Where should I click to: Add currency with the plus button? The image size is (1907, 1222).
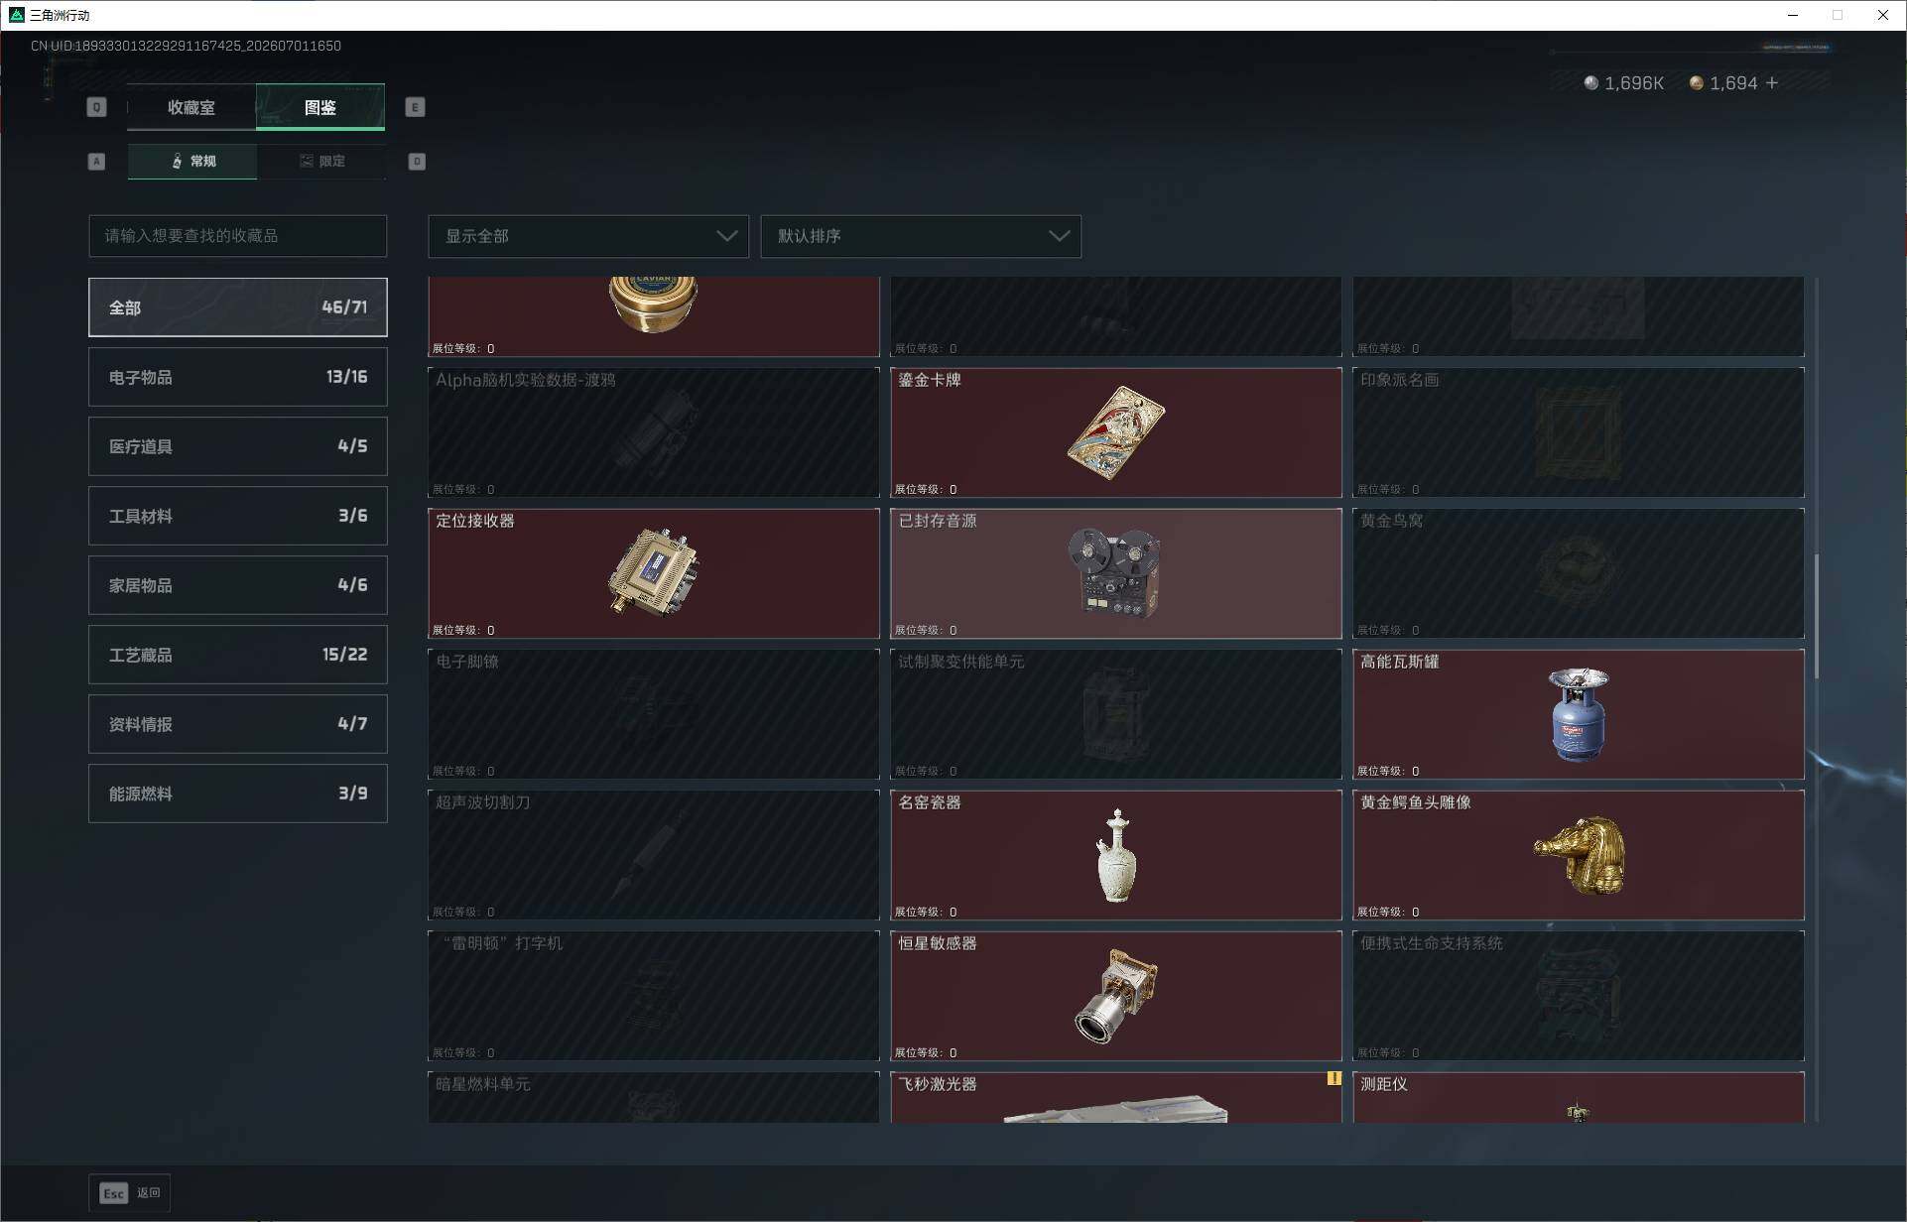[x=1772, y=83]
